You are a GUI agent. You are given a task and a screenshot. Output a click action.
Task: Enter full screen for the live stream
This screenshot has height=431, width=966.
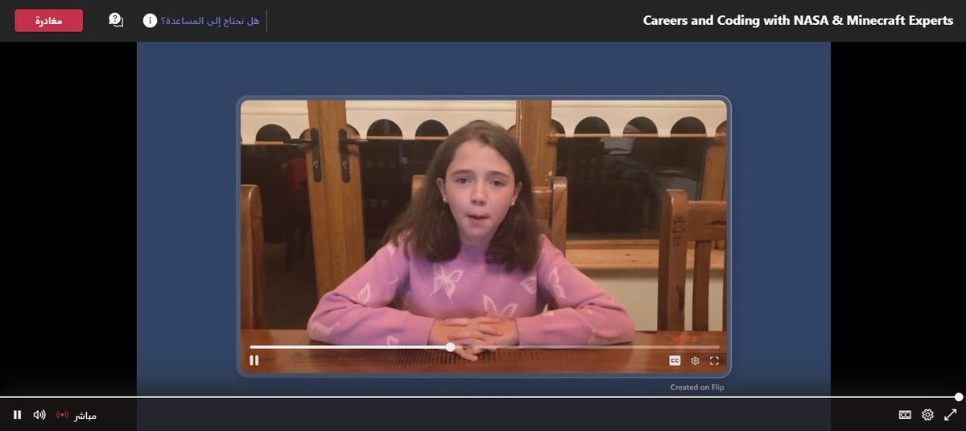tap(950, 415)
